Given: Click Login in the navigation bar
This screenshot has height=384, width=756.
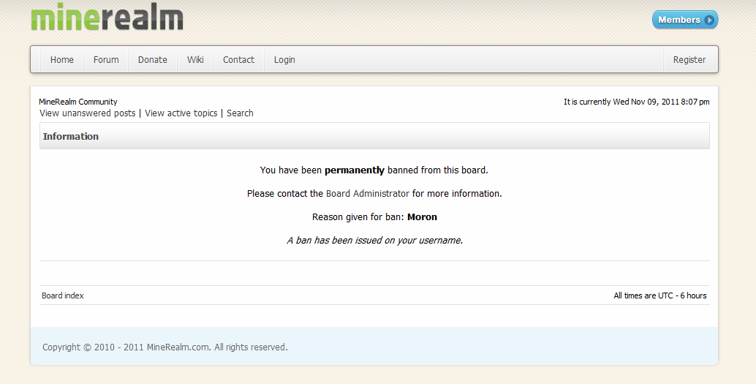Looking at the screenshot, I should click(284, 60).
